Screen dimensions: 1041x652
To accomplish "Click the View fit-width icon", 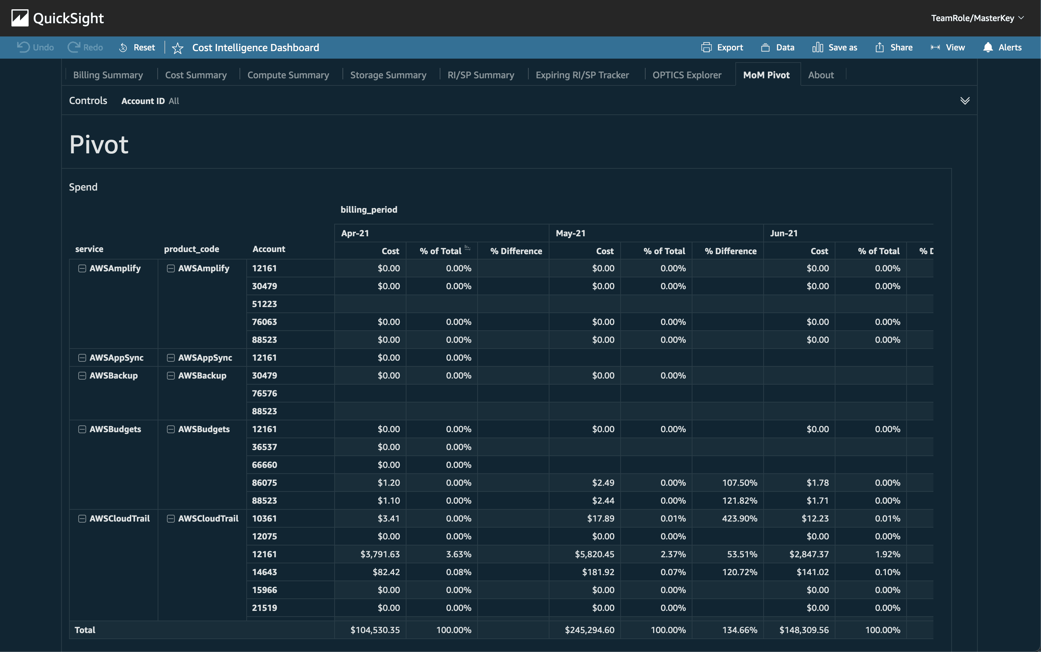I will (x=935, y=48).
